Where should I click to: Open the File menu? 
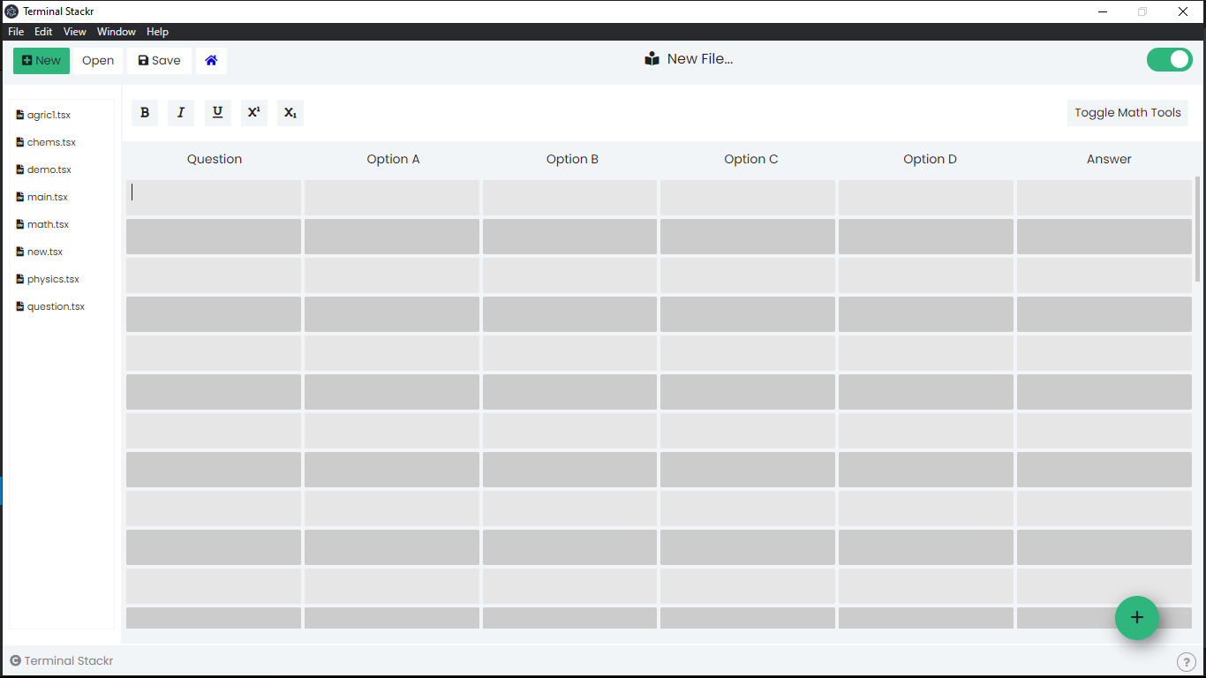(x=16, y=32)
